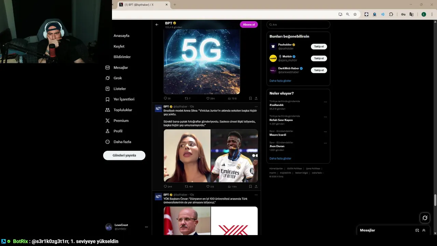Share the 5G post
Image resolution: width=437 pixels, height=246 pixels.
256,98
